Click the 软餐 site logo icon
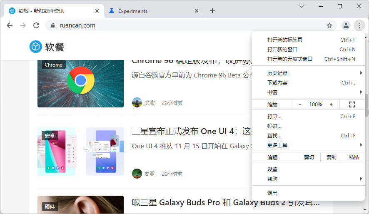Viewport: 369px width, 214px height. click(35, 47)
